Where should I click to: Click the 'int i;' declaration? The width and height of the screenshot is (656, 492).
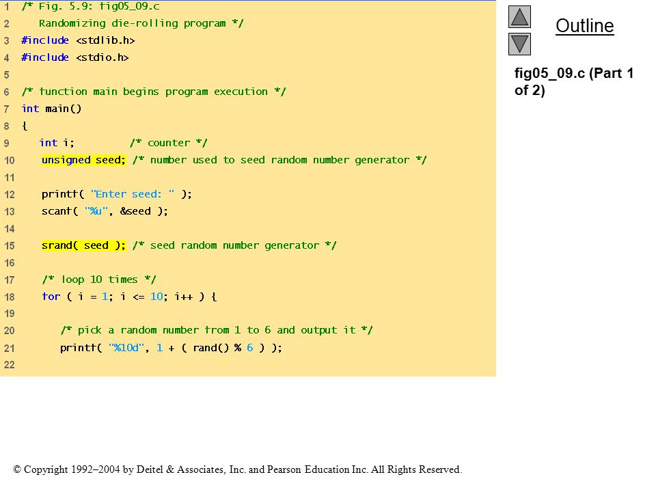57,143
